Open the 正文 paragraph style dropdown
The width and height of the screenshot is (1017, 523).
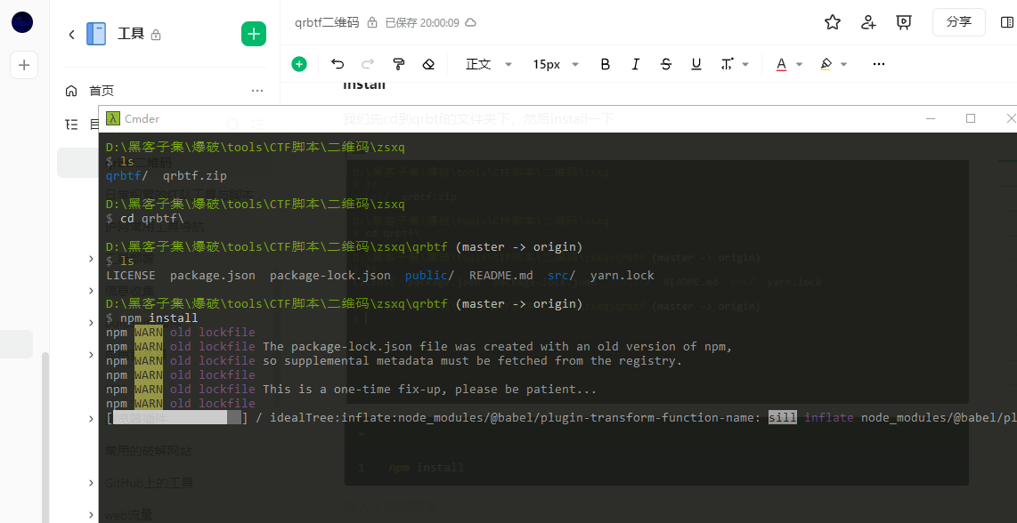(x=489, y=64)
